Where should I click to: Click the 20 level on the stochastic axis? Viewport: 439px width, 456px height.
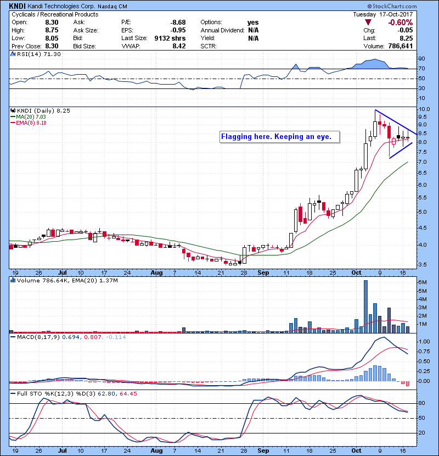pyautogui.click(x=421, y=433)
